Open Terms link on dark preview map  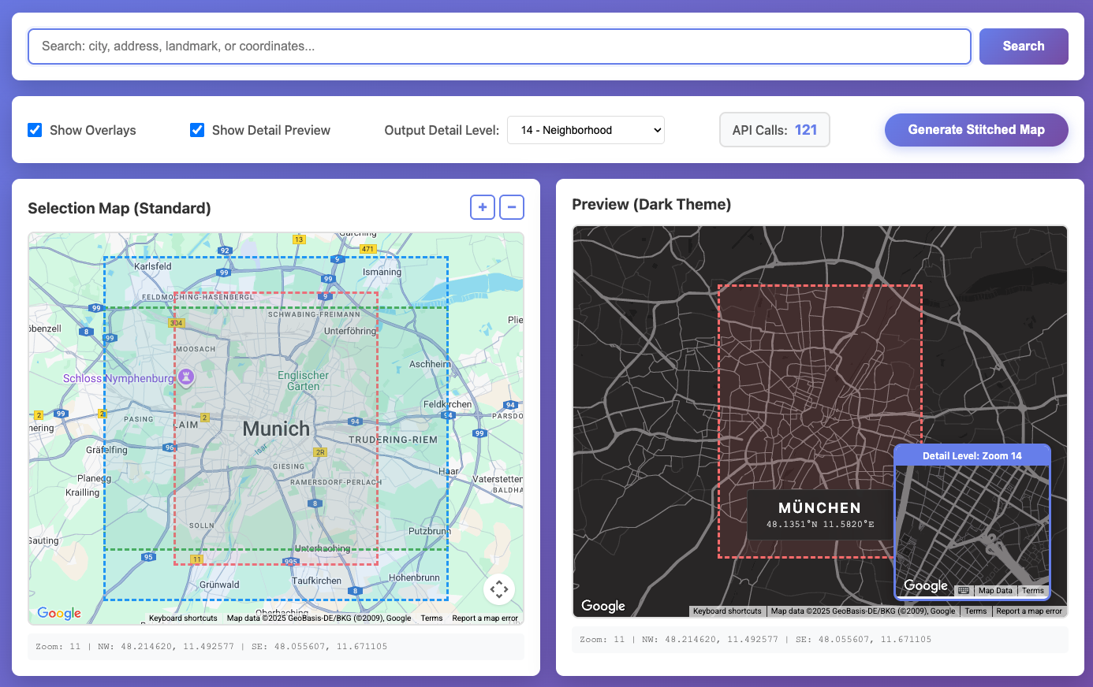pos(975,611)
